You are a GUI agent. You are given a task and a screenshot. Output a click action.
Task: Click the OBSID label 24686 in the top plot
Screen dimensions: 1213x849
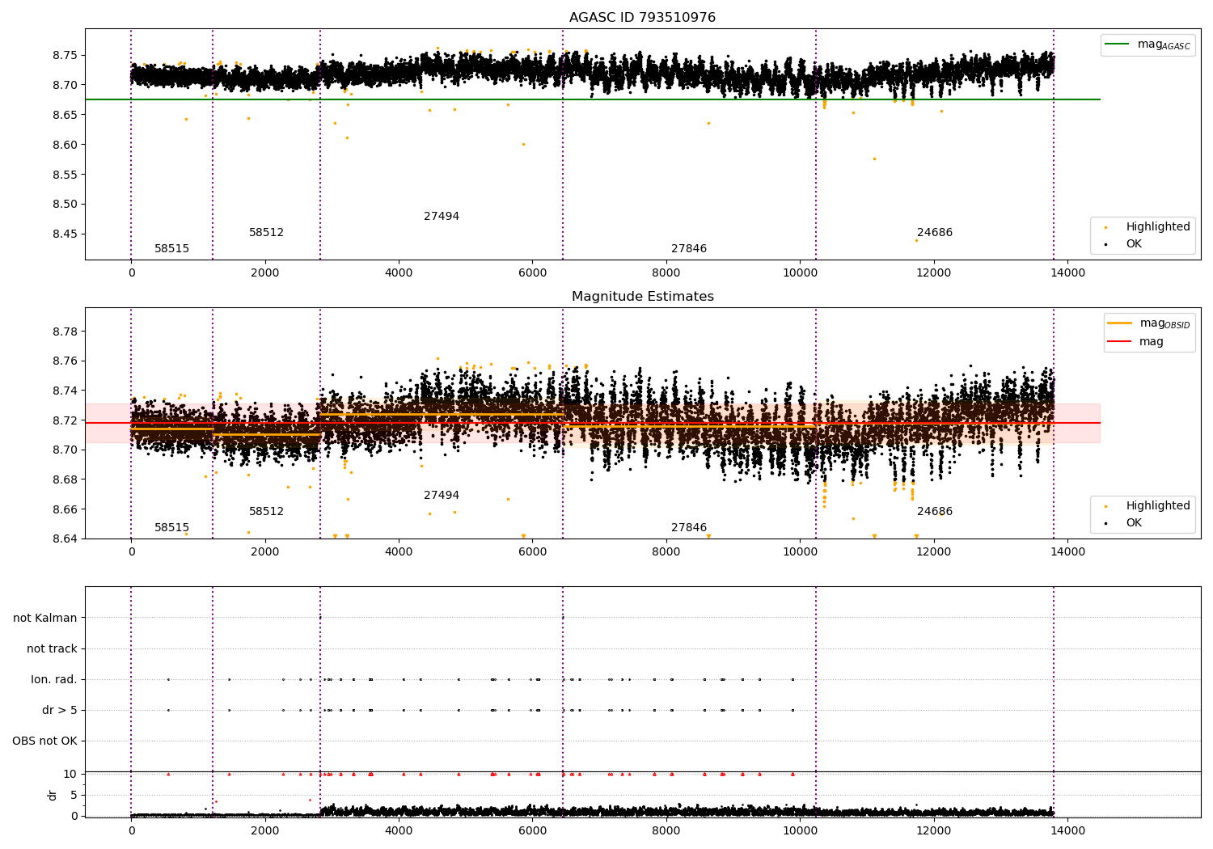[x=935, y=233]
